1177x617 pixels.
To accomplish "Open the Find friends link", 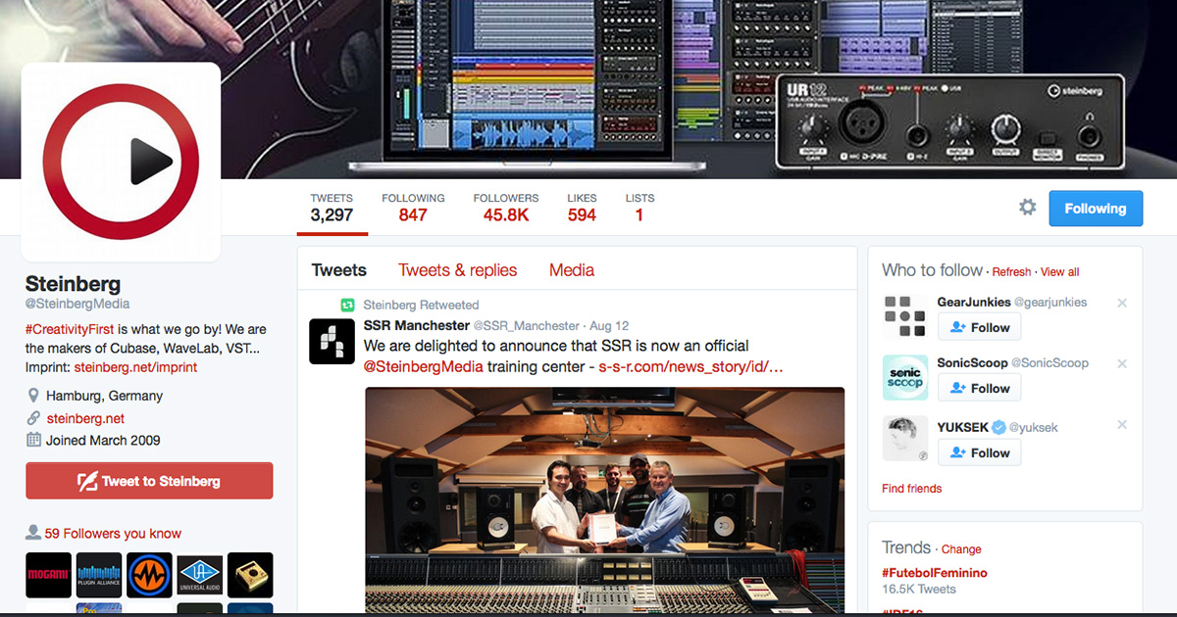I will pos(911,489).
